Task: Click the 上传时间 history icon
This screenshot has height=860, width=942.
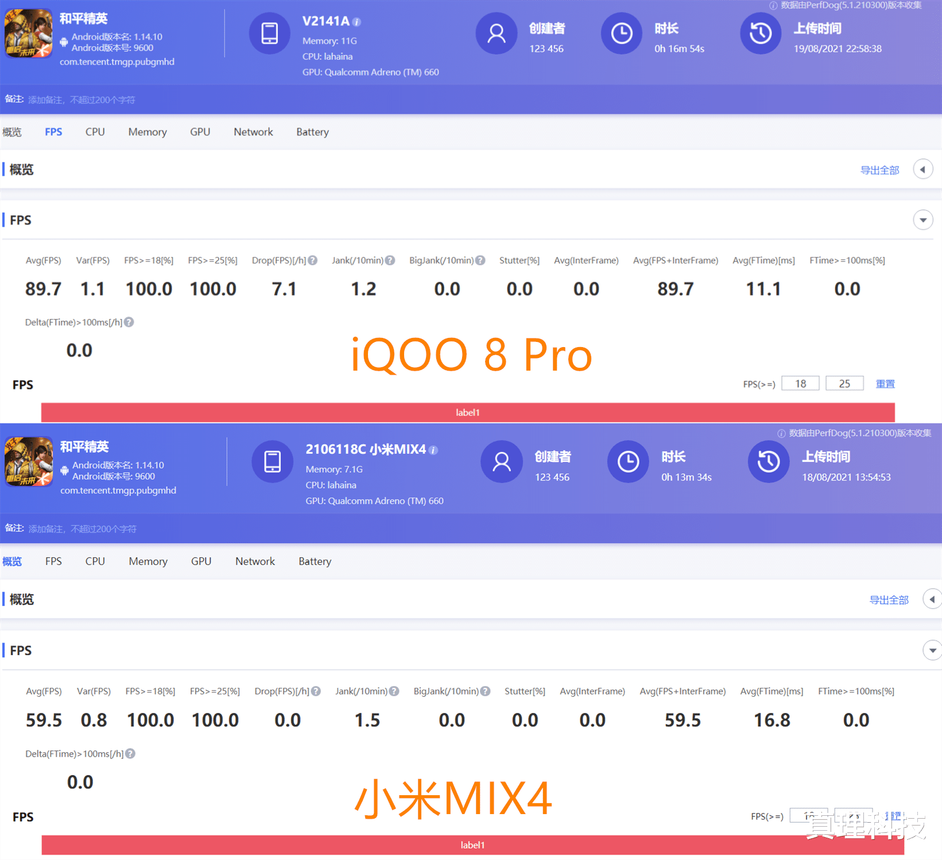Action: pyautogui.click(x=760, y=33)
